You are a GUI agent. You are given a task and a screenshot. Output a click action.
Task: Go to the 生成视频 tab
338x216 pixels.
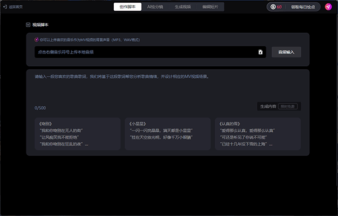(x=183, y=7)
